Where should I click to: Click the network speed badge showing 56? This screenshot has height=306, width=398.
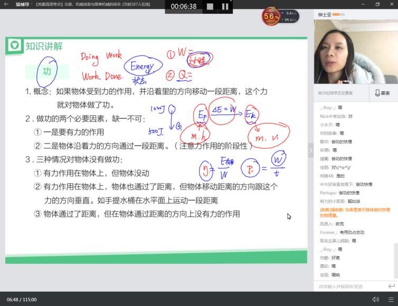(x=280, y=16)
